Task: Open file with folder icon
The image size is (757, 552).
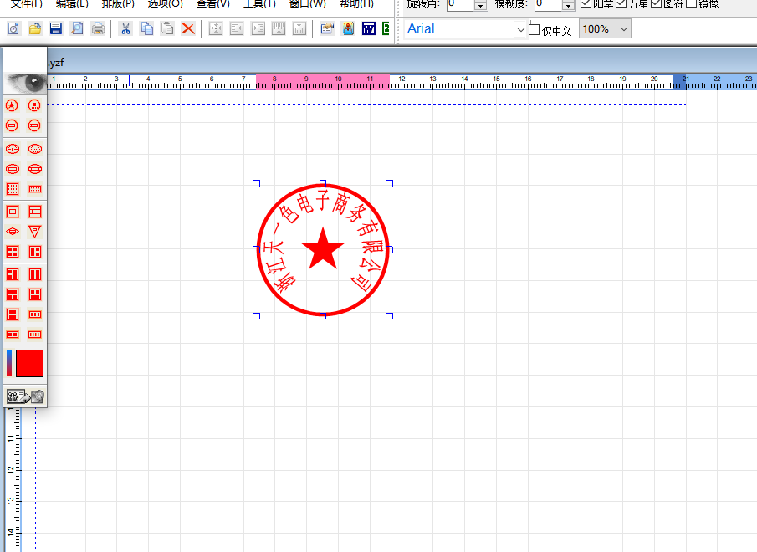Action: coord(35,29)
